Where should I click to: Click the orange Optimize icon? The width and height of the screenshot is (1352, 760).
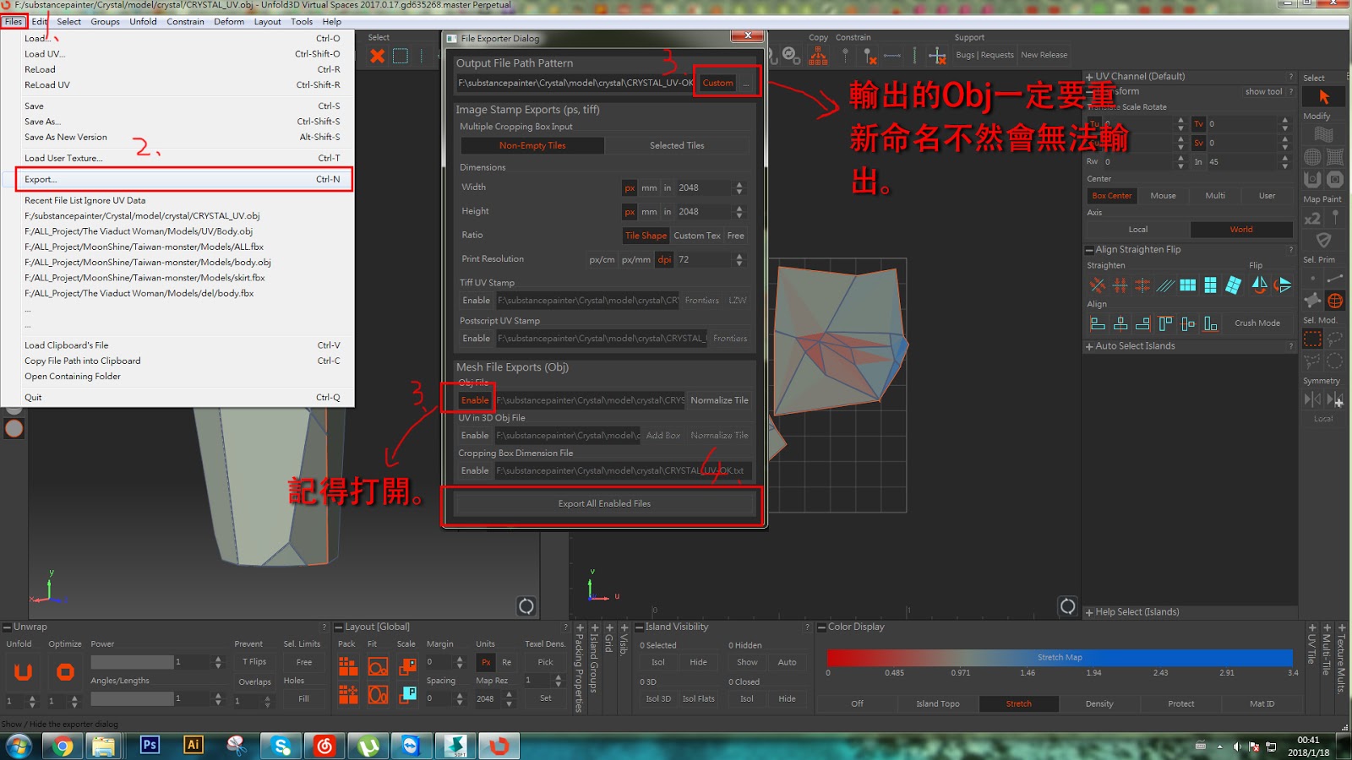65,672
